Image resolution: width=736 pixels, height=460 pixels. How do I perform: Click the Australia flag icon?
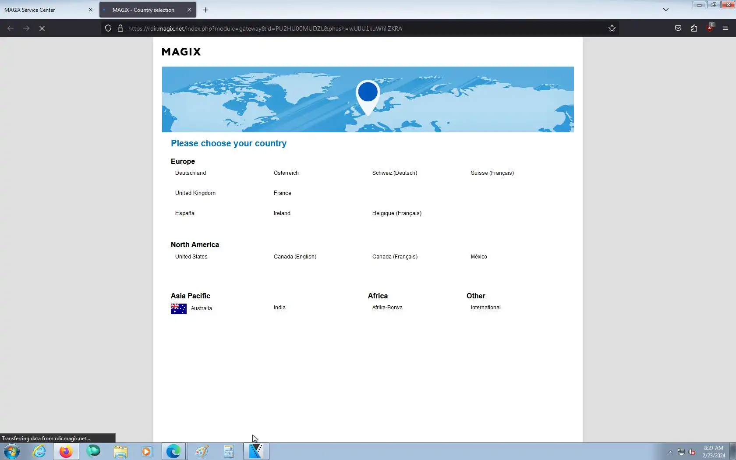click(x=179, y=309)
